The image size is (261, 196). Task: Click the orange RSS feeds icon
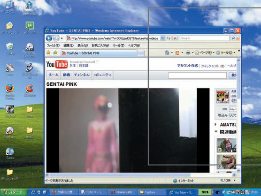pos(177,53)
